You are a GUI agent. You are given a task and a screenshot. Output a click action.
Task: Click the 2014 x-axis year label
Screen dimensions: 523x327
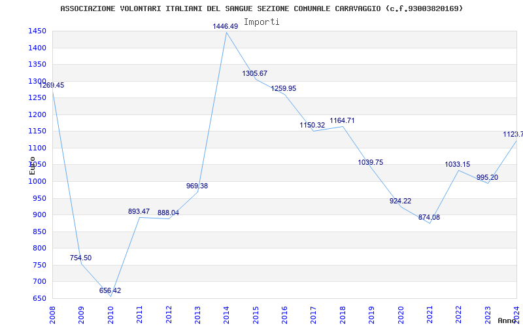(226, 315)
